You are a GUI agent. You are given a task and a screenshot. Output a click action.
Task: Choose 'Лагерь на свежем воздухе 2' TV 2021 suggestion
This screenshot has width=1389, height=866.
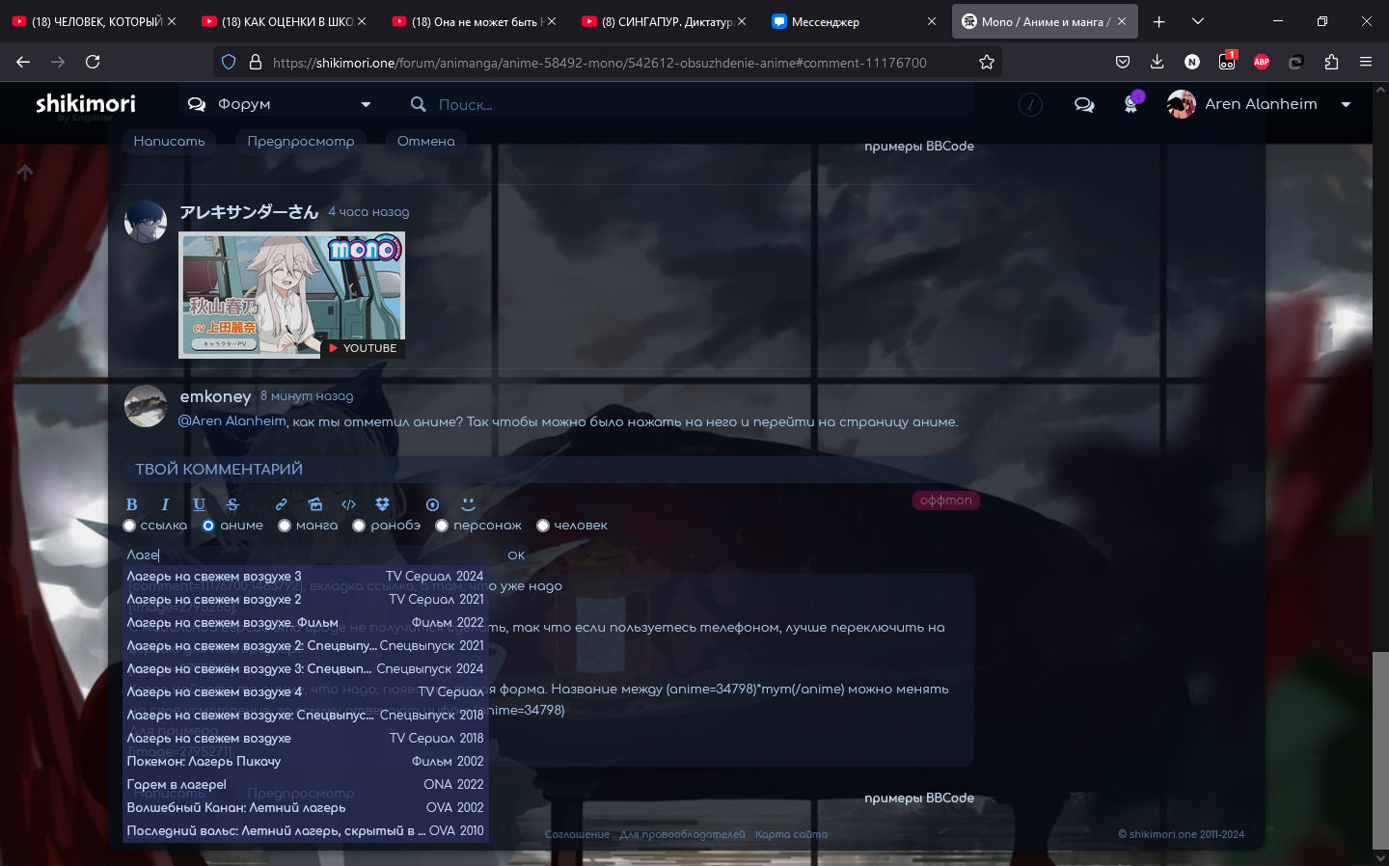[x=306, y=600]
